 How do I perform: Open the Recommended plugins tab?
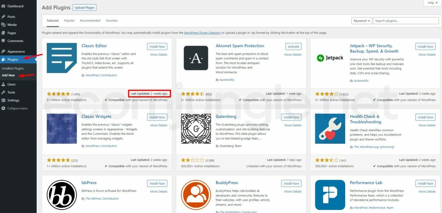[x=90, y=21]
